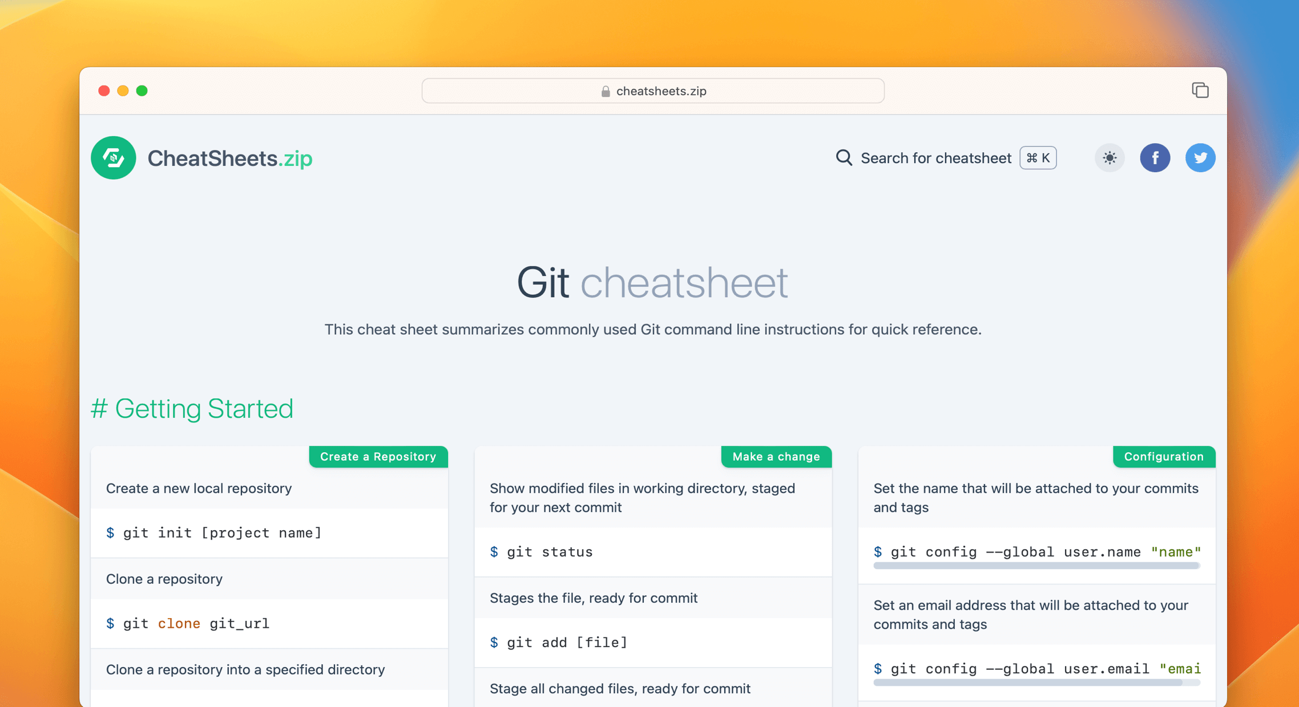Click the green zoom traffic light button
Image resolution: width=1299 pixels, height=707 pixels.
pyautogui.click(x=142, y=91)
